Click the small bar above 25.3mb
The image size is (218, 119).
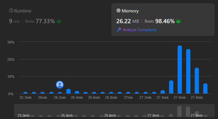point(25,93)
